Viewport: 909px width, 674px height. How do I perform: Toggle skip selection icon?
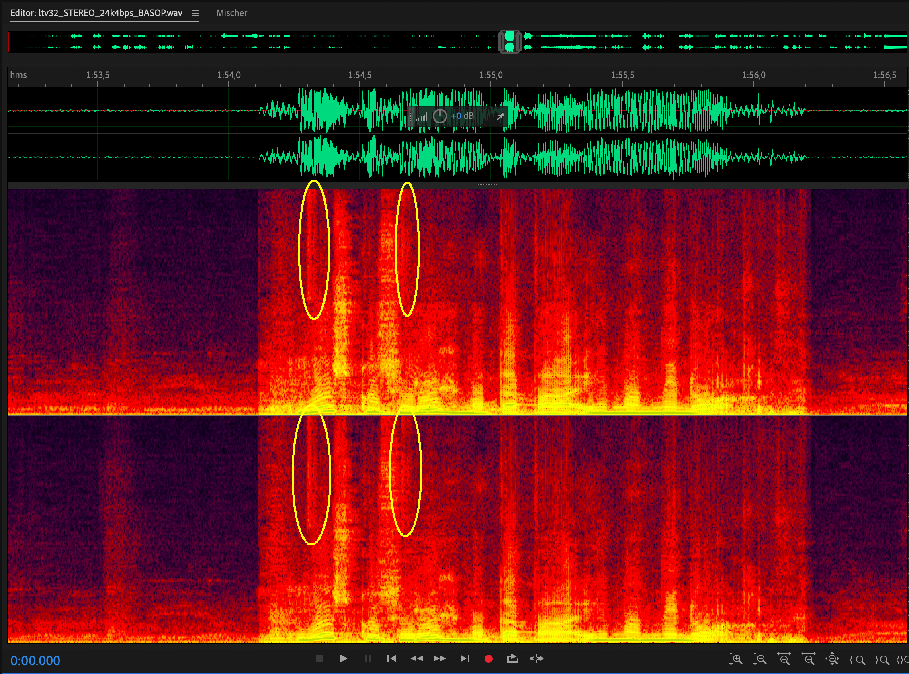pos(537,658)
